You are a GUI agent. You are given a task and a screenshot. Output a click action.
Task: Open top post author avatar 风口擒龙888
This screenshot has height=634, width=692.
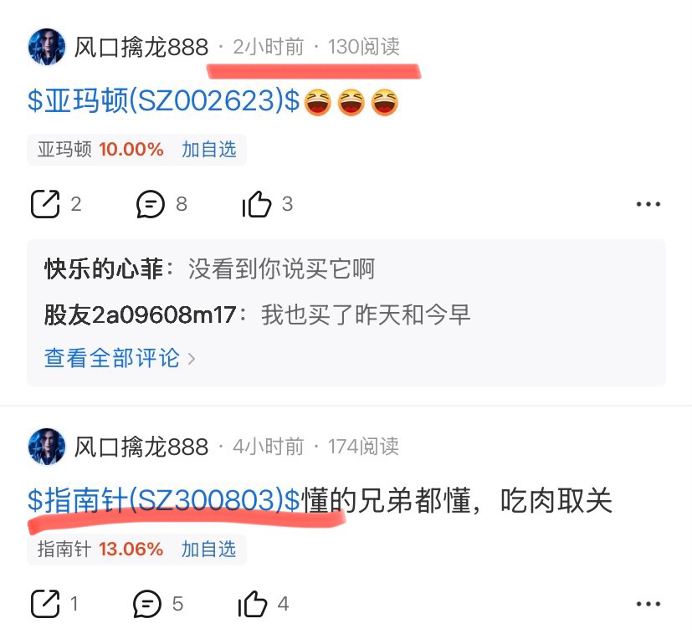click(x=47, y=47)
